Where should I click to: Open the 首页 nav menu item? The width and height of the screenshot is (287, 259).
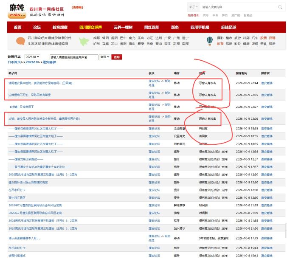(17, 28)
